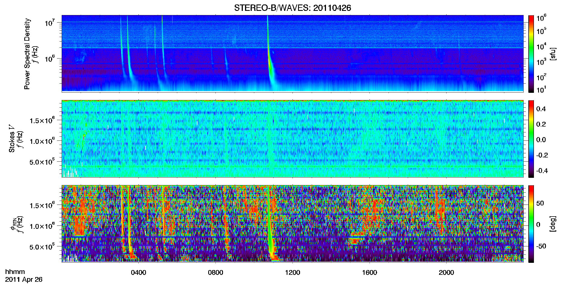
Task: Click the top panel power spectral colorbar
Action: pyautogui.click(x=531, y=54)
